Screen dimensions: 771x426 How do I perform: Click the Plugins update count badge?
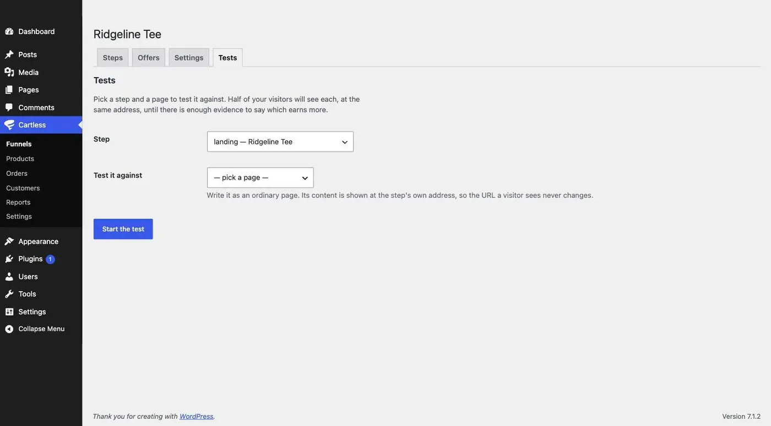tap(50, 259)
